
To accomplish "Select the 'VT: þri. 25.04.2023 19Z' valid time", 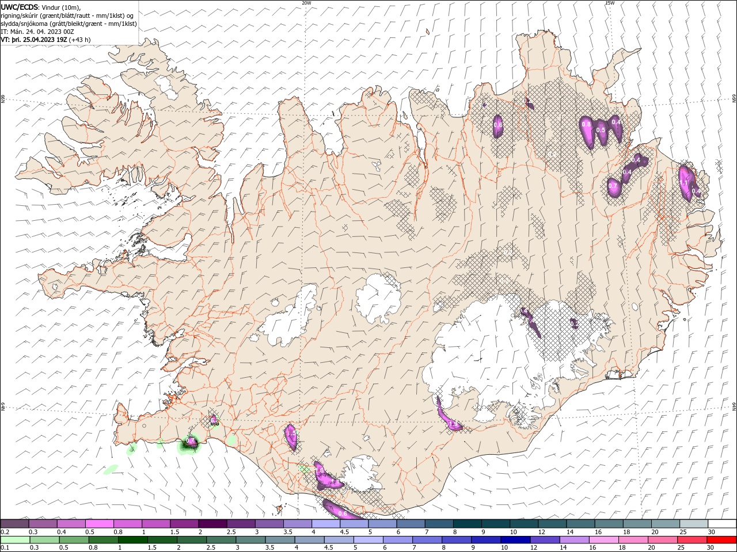I will coord(34,40).
